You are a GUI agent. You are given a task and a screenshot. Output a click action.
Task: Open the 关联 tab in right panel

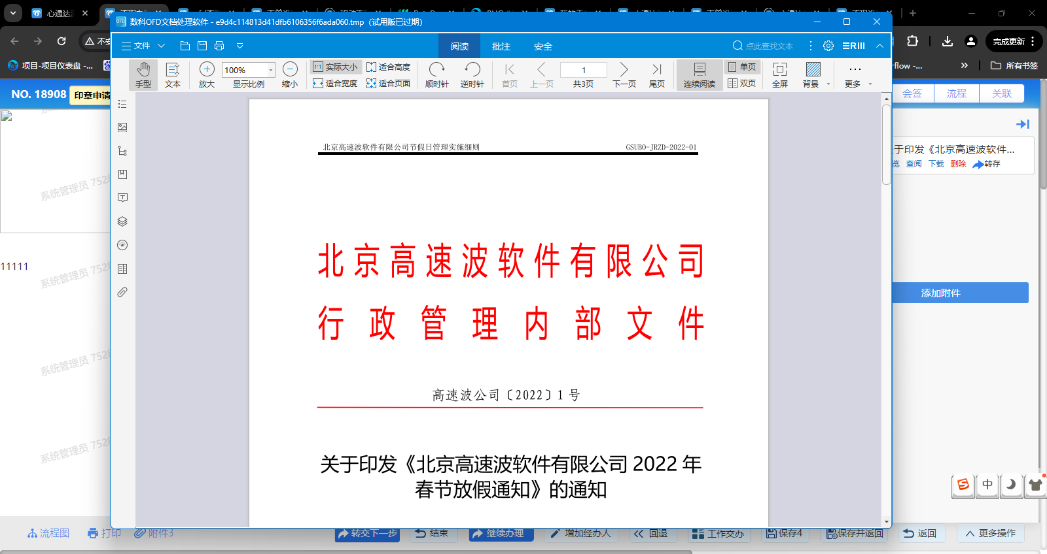[x=1002, y=93]
